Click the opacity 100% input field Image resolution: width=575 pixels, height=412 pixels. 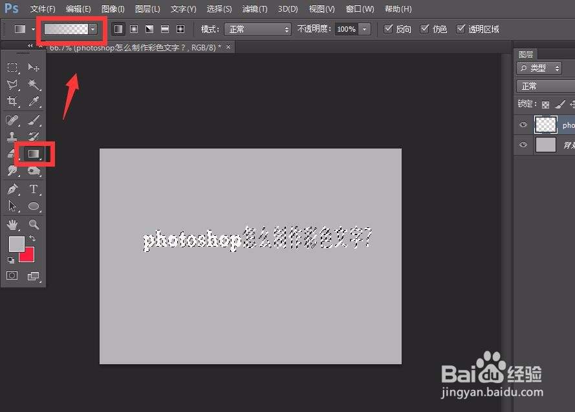[347, 29]
